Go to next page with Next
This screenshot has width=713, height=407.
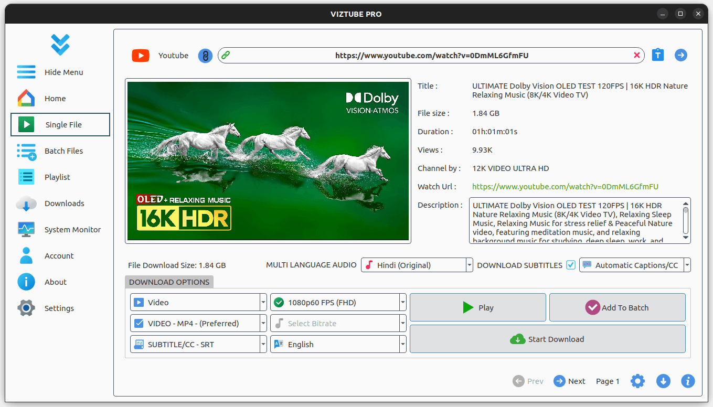pyautogui.click(x=569, y=381)
